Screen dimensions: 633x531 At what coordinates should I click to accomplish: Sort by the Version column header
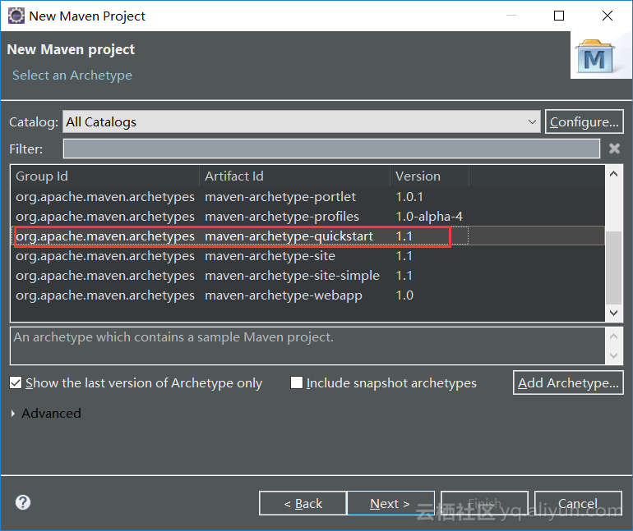click(x=429, y=176)
